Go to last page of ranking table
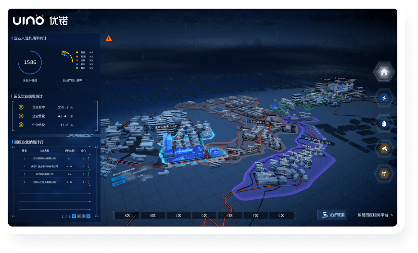 (x=89, y=216)
